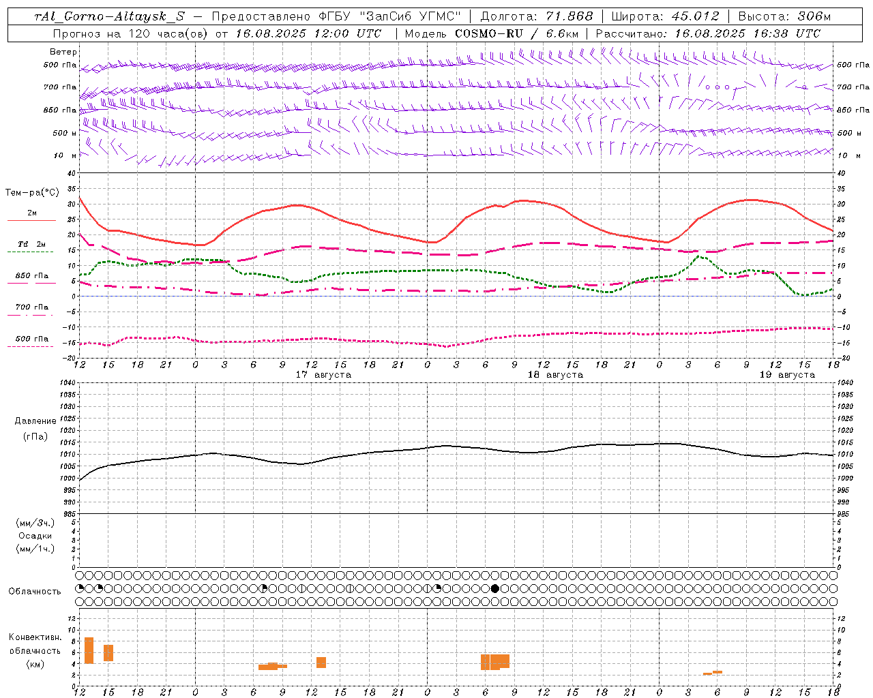The image size is (873, 698).
Task: Click the Осадки panel label
Action: pos(35,536)
